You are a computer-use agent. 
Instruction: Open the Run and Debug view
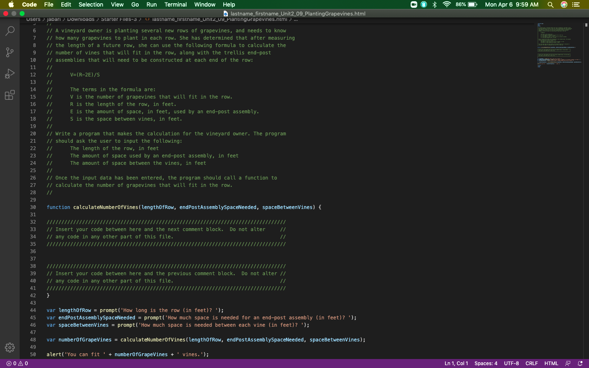pos(10,74)
